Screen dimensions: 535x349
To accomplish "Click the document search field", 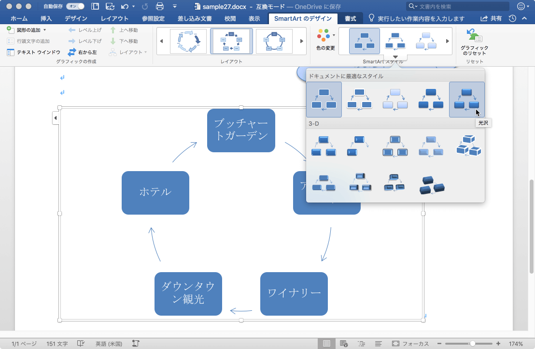I will point(458,6).
